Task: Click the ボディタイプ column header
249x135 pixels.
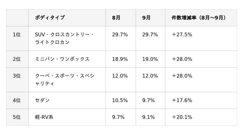Action: pos(50,18)
